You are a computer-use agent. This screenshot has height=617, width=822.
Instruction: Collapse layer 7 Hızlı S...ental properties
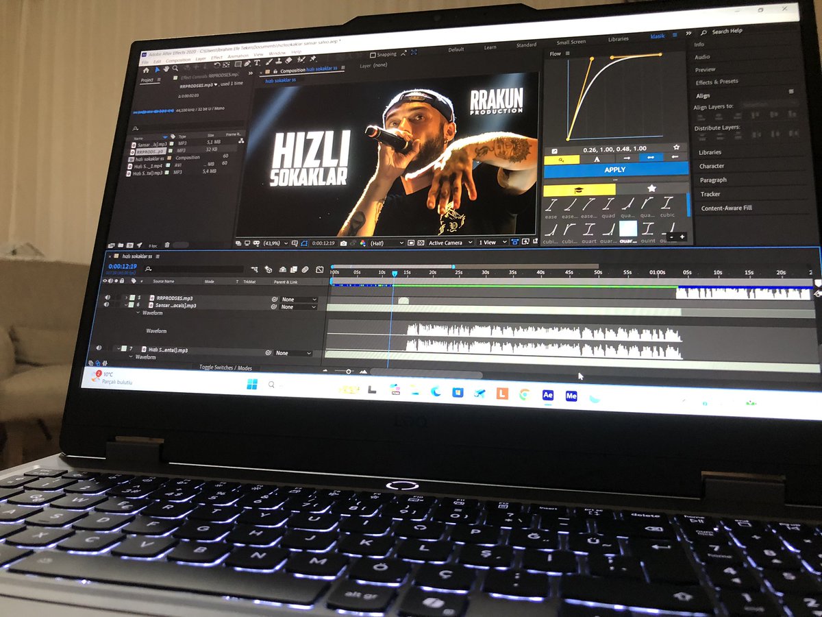point(119,348)
